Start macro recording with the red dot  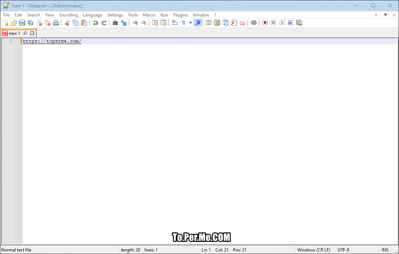pos(265,23)
